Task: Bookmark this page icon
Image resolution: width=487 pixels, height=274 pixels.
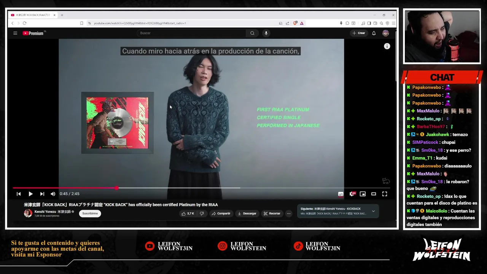Action: [x=81, y=23]
